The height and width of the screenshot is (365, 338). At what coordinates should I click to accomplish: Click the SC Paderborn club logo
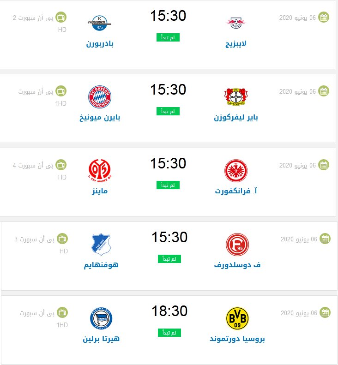tap(100, 23)
